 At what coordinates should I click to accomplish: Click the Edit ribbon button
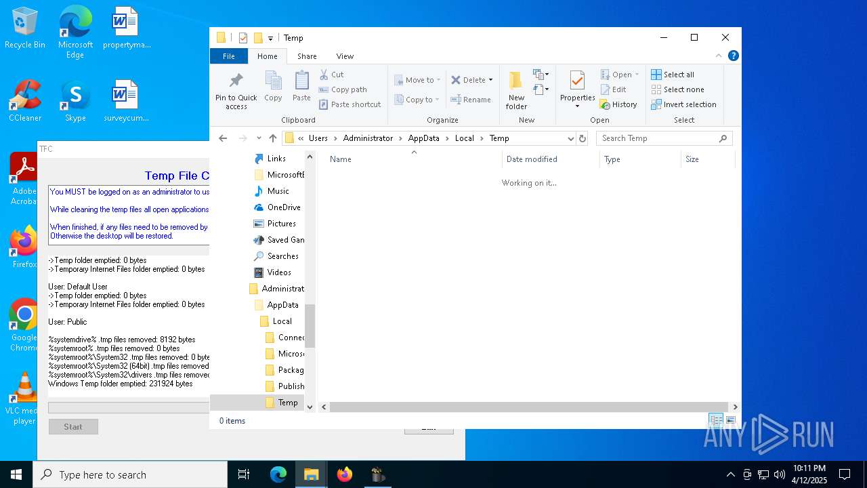click(613, 89)
